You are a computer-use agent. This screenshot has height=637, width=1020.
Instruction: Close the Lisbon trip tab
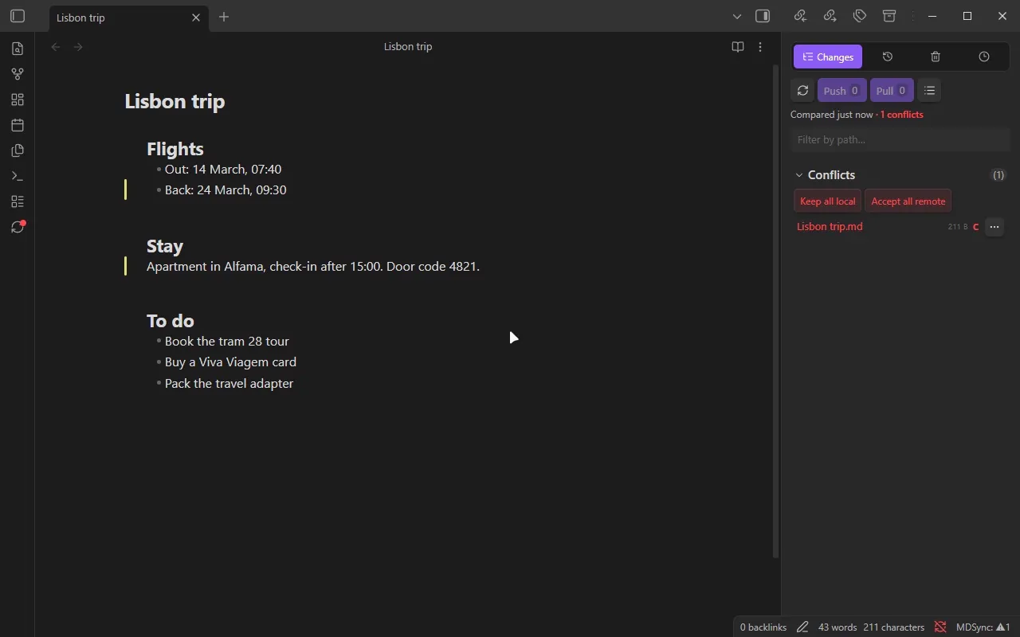tap(196, 18)
